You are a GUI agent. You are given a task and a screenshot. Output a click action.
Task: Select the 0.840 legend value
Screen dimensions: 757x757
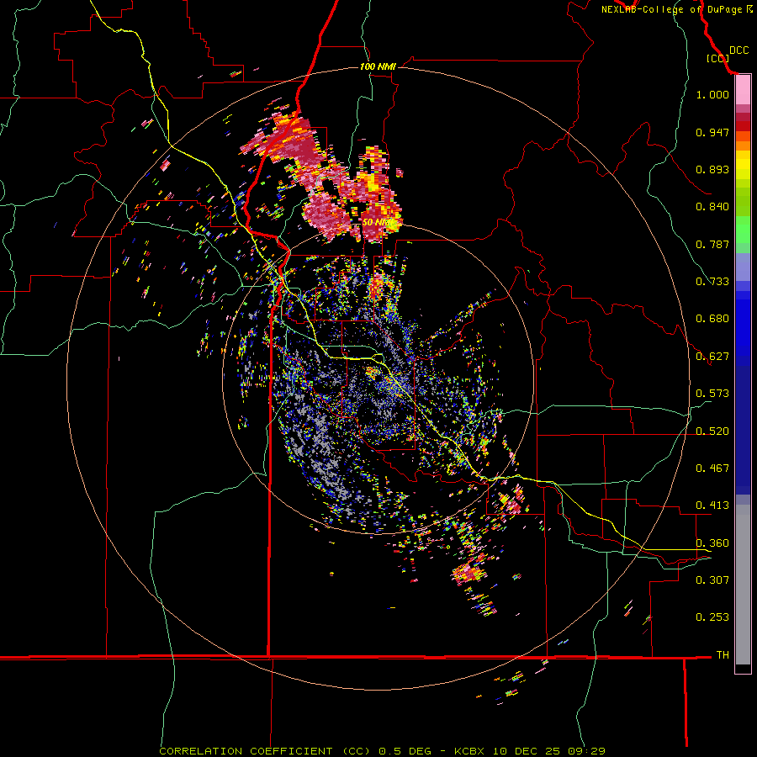click(712, 207)
